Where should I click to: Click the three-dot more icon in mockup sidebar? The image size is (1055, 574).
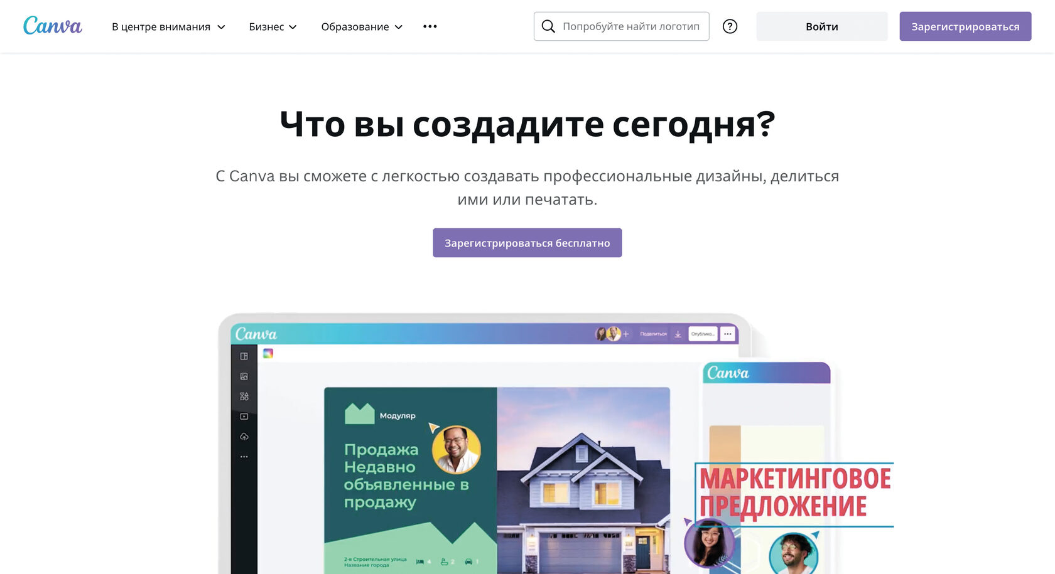click(244, 457)
